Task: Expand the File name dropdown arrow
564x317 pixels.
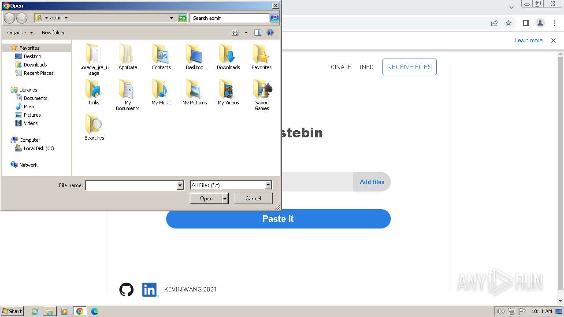Action: 180,185
